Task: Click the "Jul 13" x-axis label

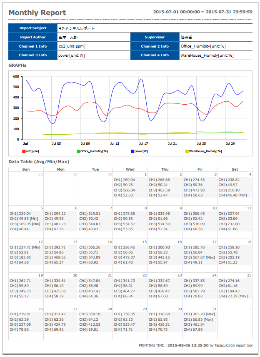Action: [115, 143]
